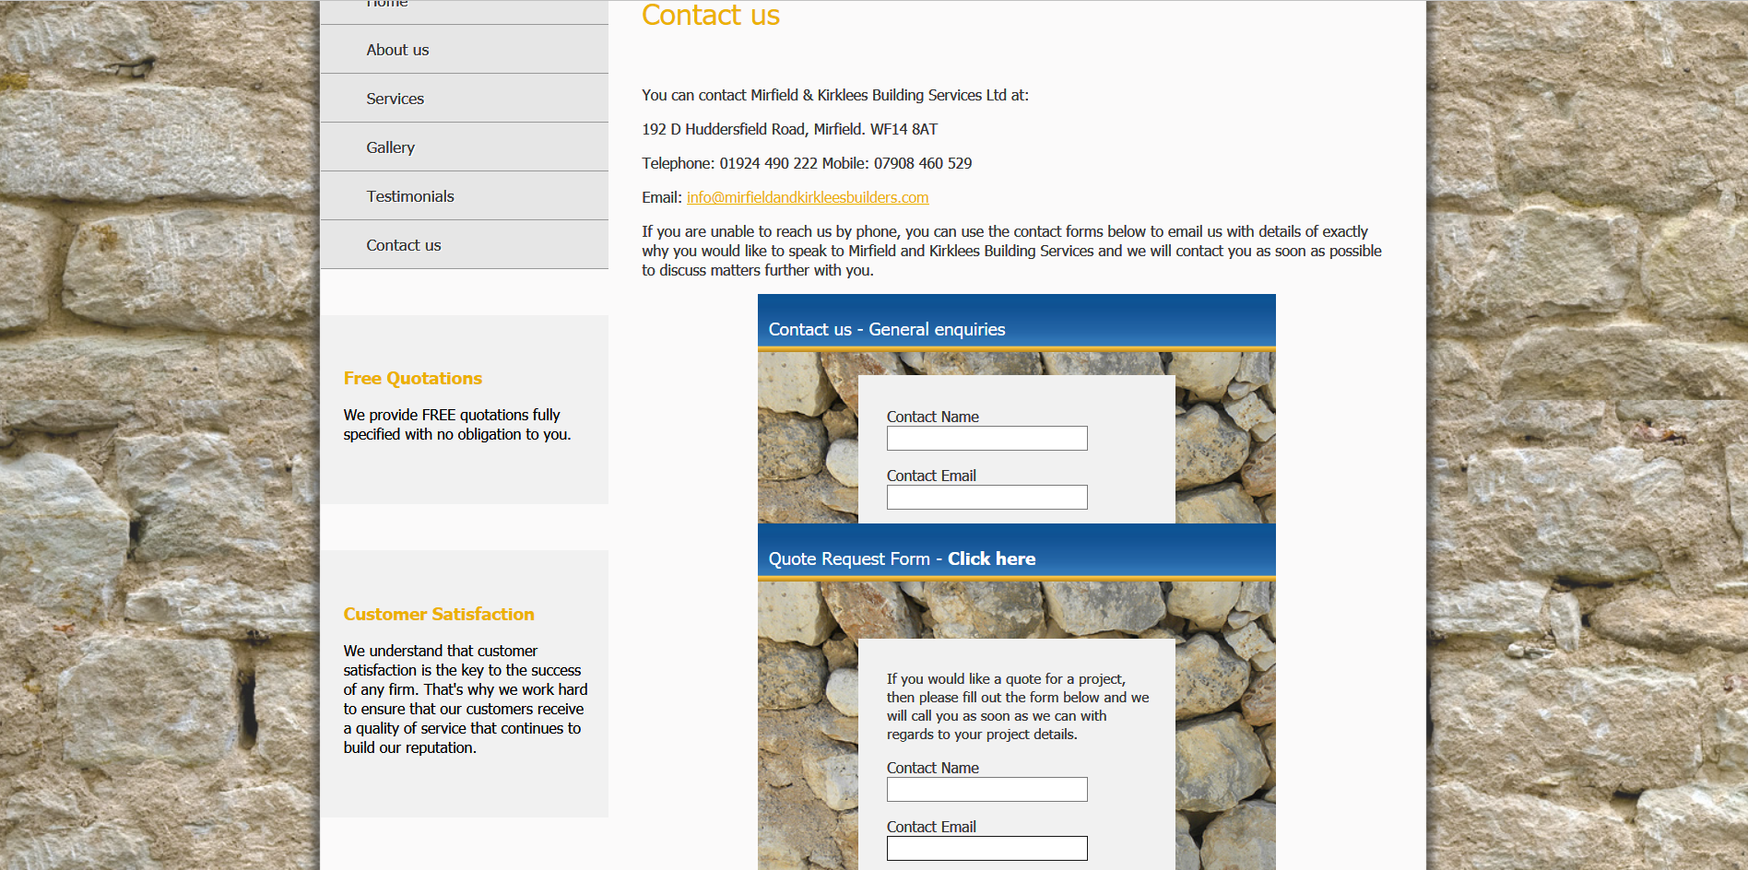Image resolution: width=1748 pixels, height=870 pixels.
Task: Navigate to the Gallery page
Action: 390,147
